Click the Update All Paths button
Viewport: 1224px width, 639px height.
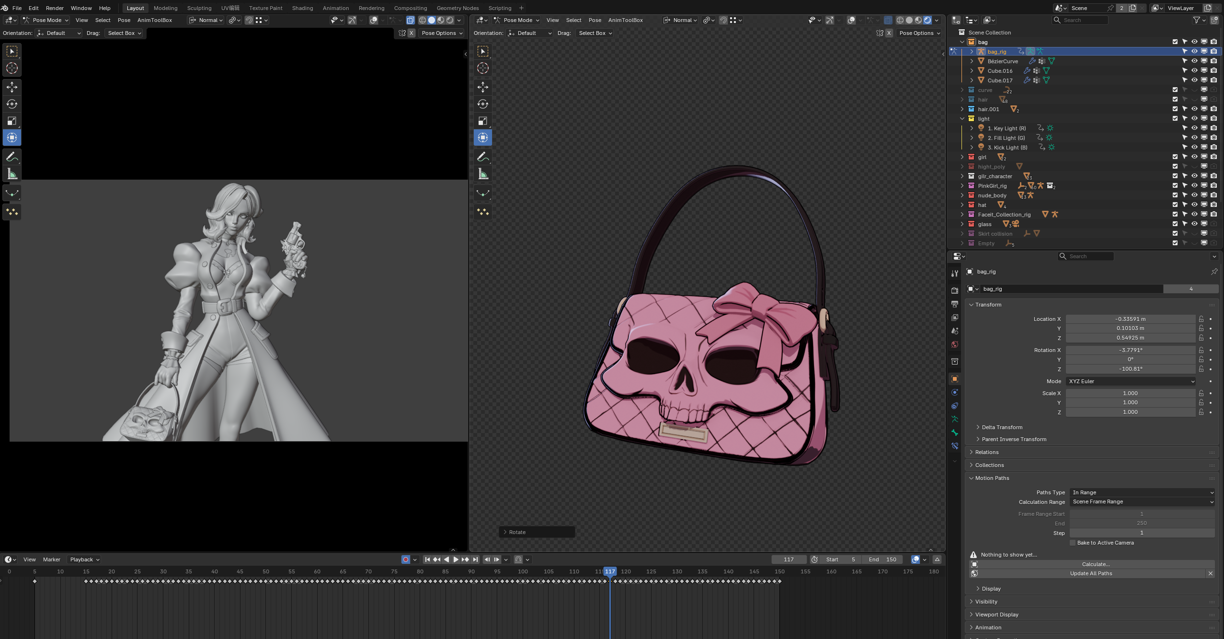click(x=1091, y=573)
